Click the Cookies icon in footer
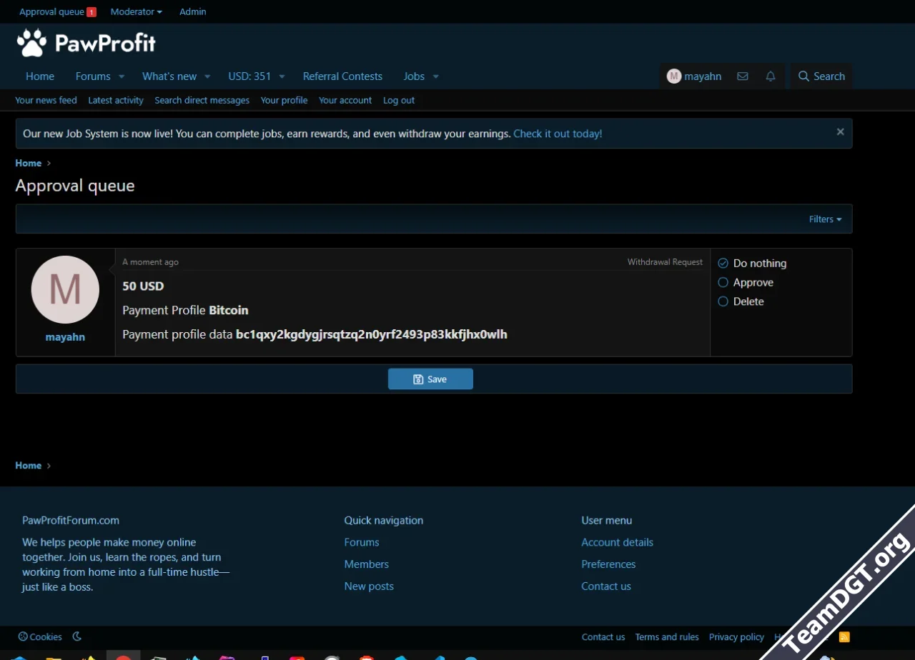Viewport: 915px width, 660px height. 23,636
